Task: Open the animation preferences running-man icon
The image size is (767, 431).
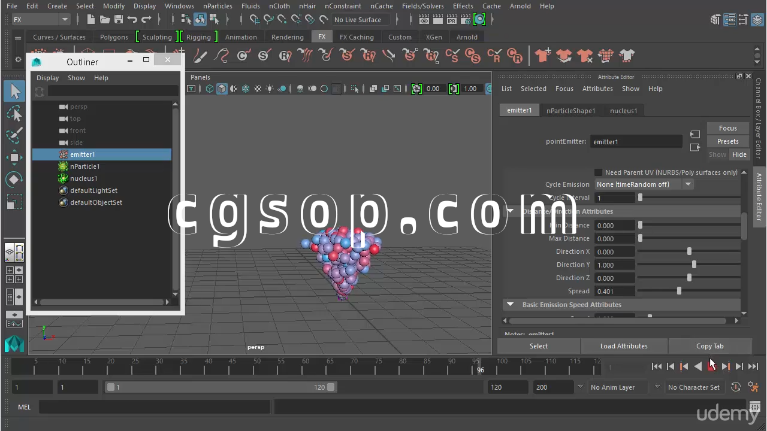Action: coord(753,387)
